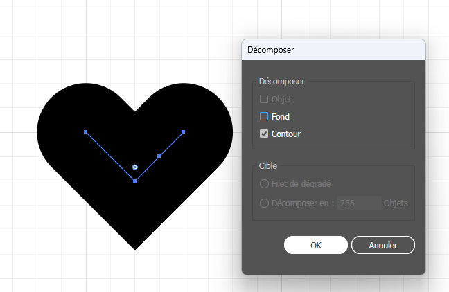Select the left endpoint anchor of the path
The image size is (449, 292).
click(x=85, y=131)
